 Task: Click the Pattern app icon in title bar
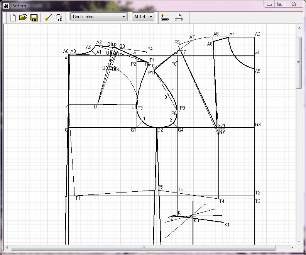6,6
